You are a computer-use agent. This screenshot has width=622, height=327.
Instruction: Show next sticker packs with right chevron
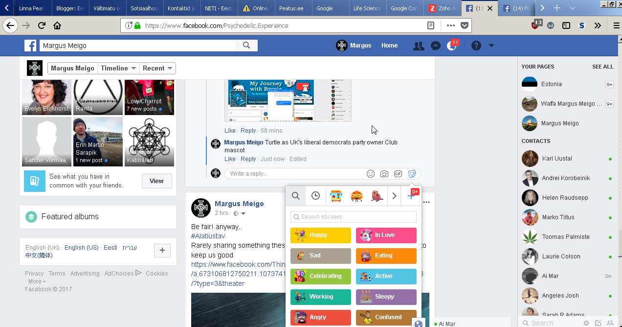pos(395,196)
